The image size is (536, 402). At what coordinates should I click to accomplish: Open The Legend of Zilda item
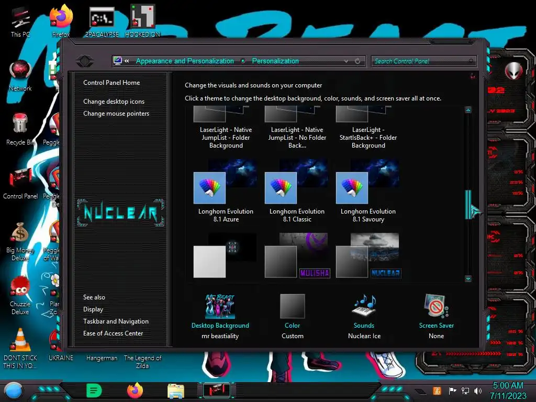[142, 361]
